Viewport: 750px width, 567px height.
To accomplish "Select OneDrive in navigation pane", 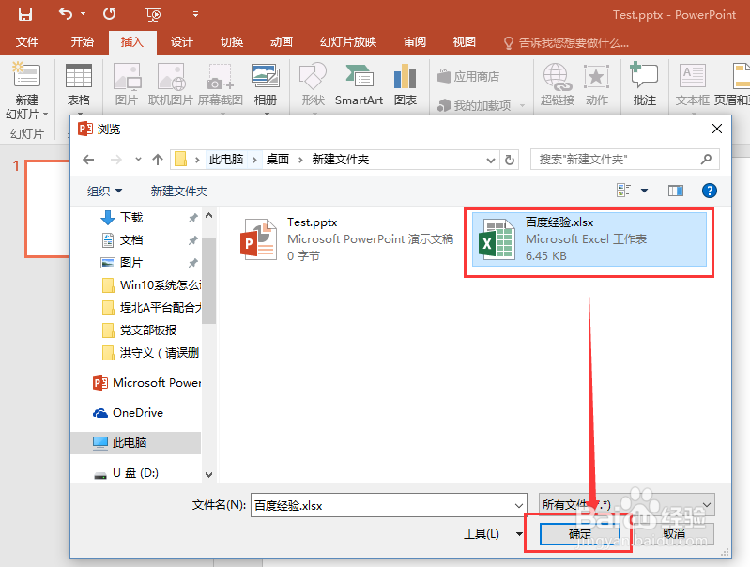I will click(137, 412).
